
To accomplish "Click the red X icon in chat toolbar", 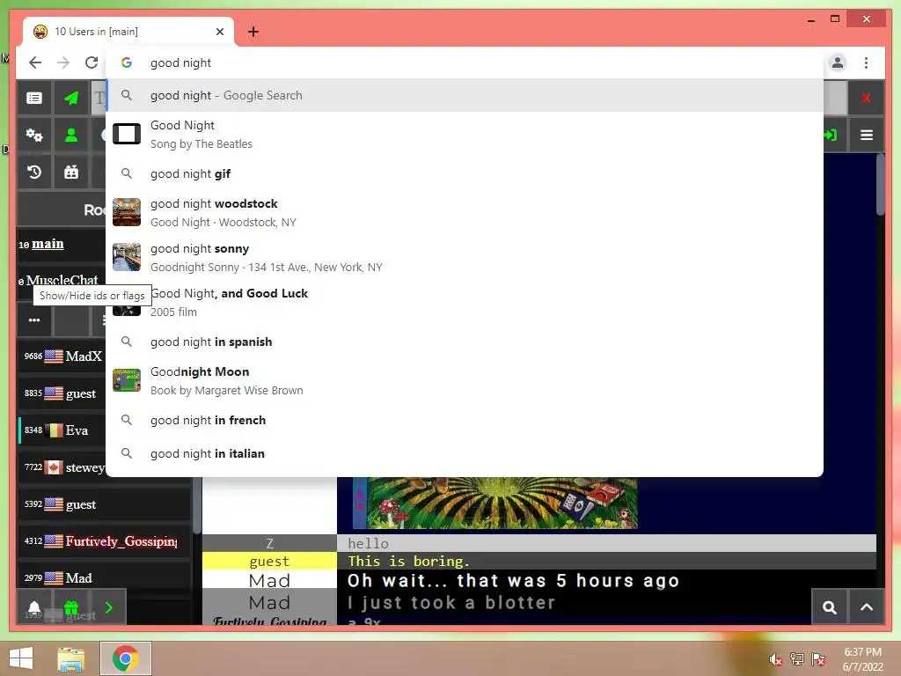I will (x=866, y=98).
